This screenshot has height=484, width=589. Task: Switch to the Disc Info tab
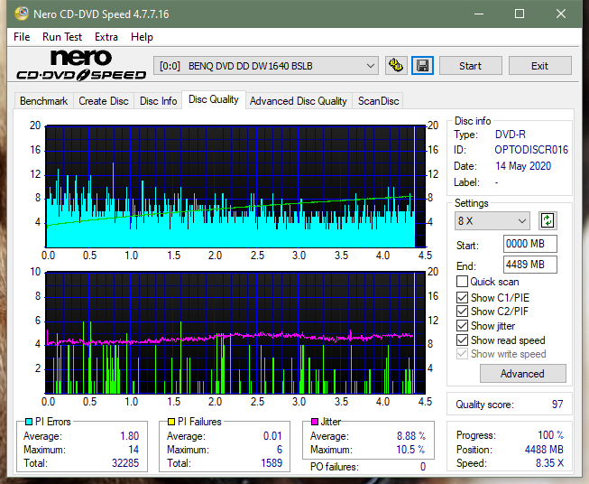[x=158, y=101]
